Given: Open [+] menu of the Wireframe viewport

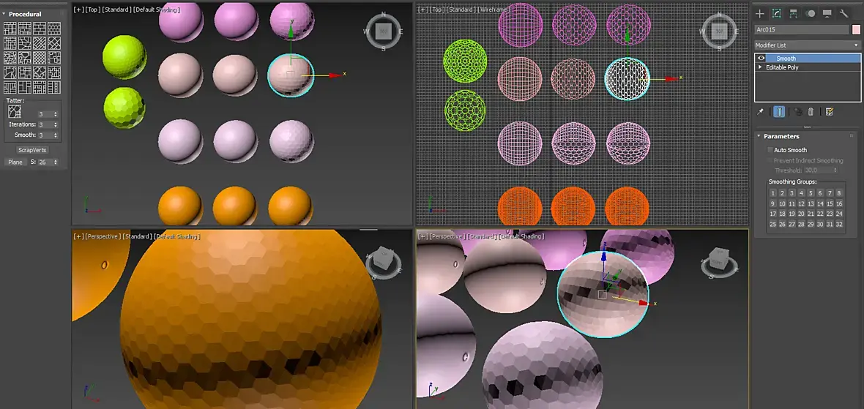Looking at the screenshot, I should (x=422, y=10).
